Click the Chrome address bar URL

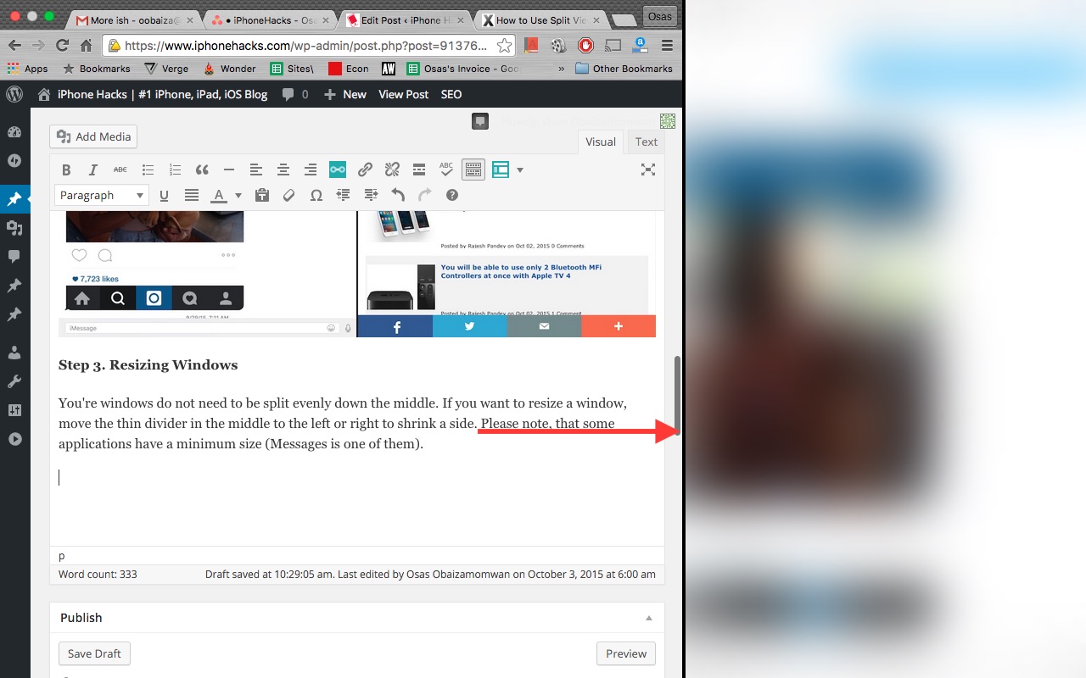(305, 46)
